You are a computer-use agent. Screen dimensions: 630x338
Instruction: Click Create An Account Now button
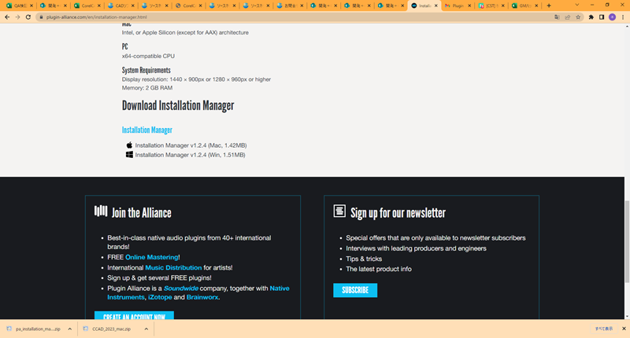(134, 315)
